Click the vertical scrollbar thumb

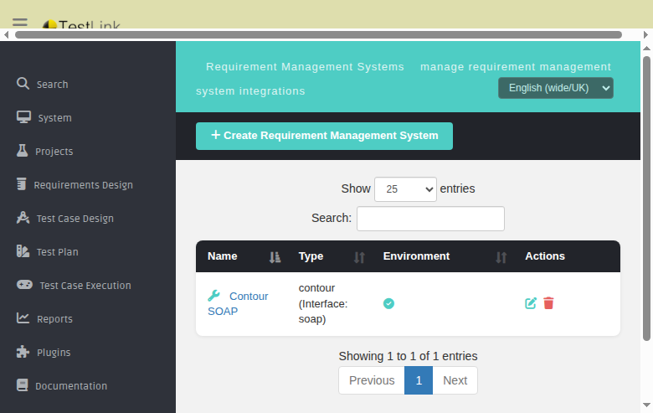(646, 199)
